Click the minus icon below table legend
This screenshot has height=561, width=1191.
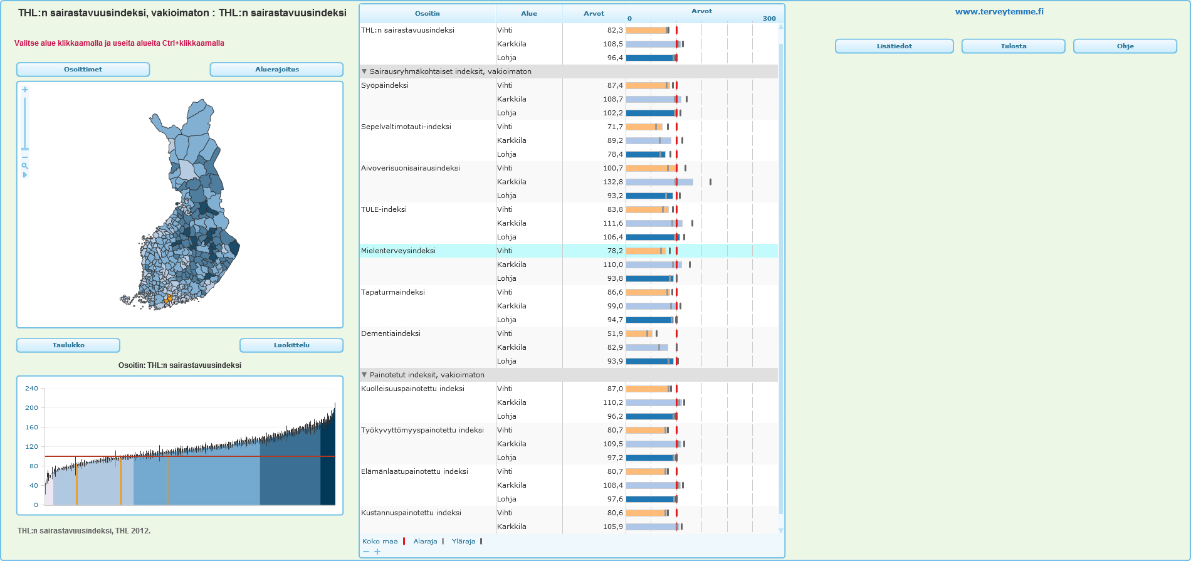pos(366,552)
